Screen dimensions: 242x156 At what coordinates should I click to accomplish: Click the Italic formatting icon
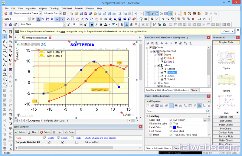(96, 24)
